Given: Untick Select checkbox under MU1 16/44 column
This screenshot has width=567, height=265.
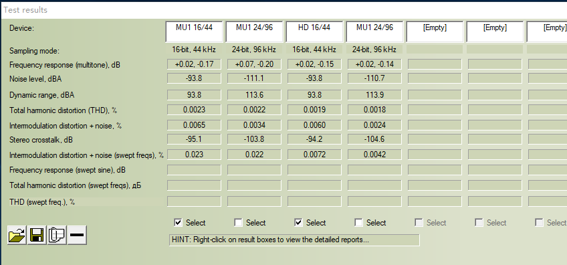Looking at the screenshot, I should pos(179,223).
